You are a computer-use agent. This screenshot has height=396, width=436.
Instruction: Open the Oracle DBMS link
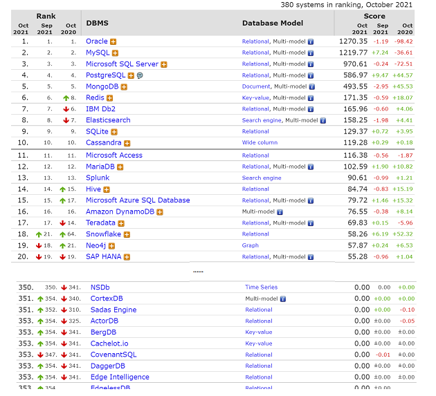point(96,41)
